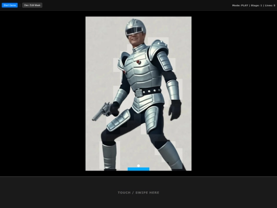The height and width of the screenshot is (208, 277).
Task: Click the armored figure game image
Action: pos(138,93)
